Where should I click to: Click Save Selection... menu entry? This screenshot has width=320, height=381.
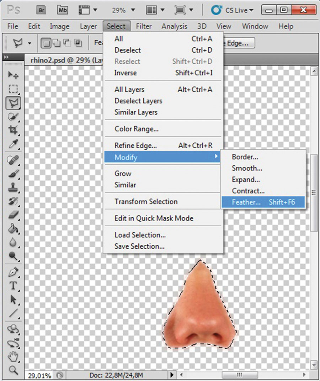(139, 246)
